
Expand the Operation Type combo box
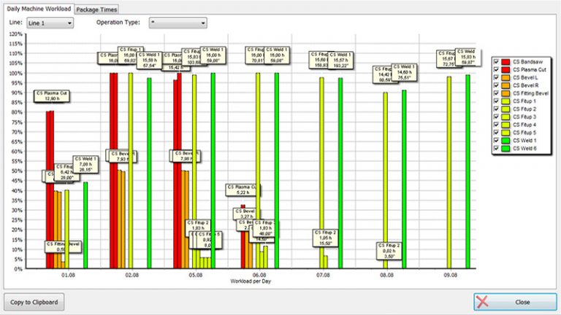pos(178,23)
